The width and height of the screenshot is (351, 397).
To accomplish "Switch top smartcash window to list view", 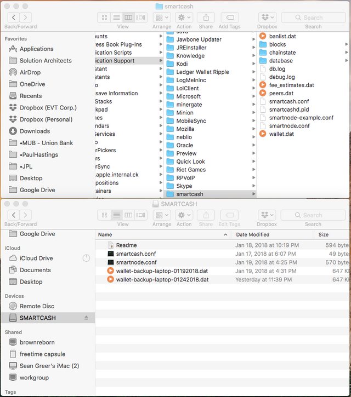I will coord(116,18).
